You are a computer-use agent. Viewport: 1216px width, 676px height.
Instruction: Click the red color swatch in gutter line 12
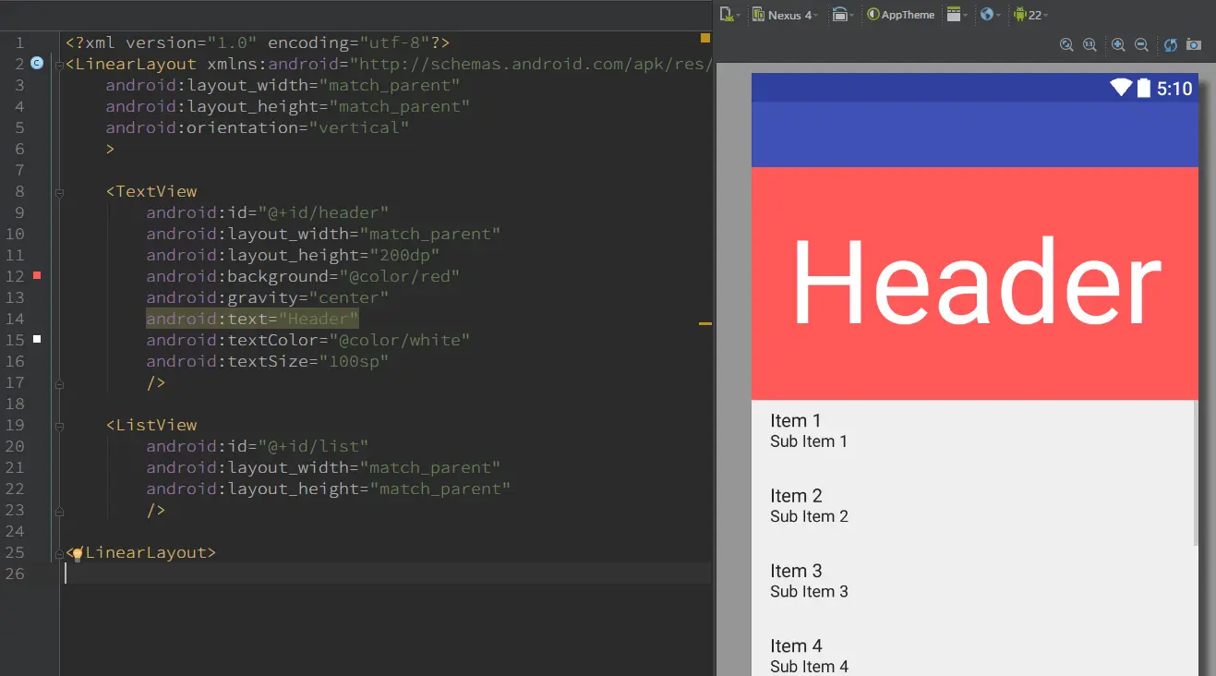coord(37,275)
